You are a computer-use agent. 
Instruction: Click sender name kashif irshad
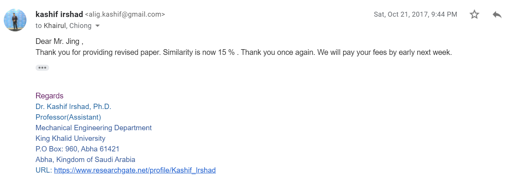[x=59, y=14]
